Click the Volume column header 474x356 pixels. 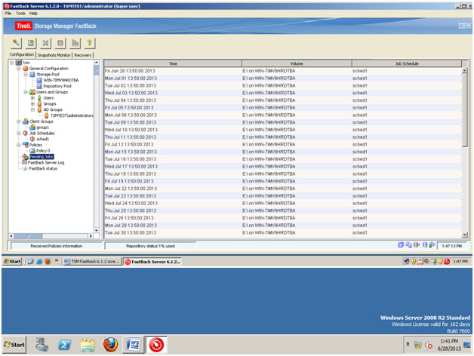click(297, 63)
